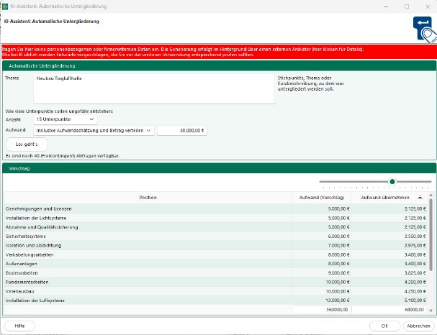Screen dimensions: 437x335
Task: Click the sort arrow icon in table header
Action: click(420, 196)
